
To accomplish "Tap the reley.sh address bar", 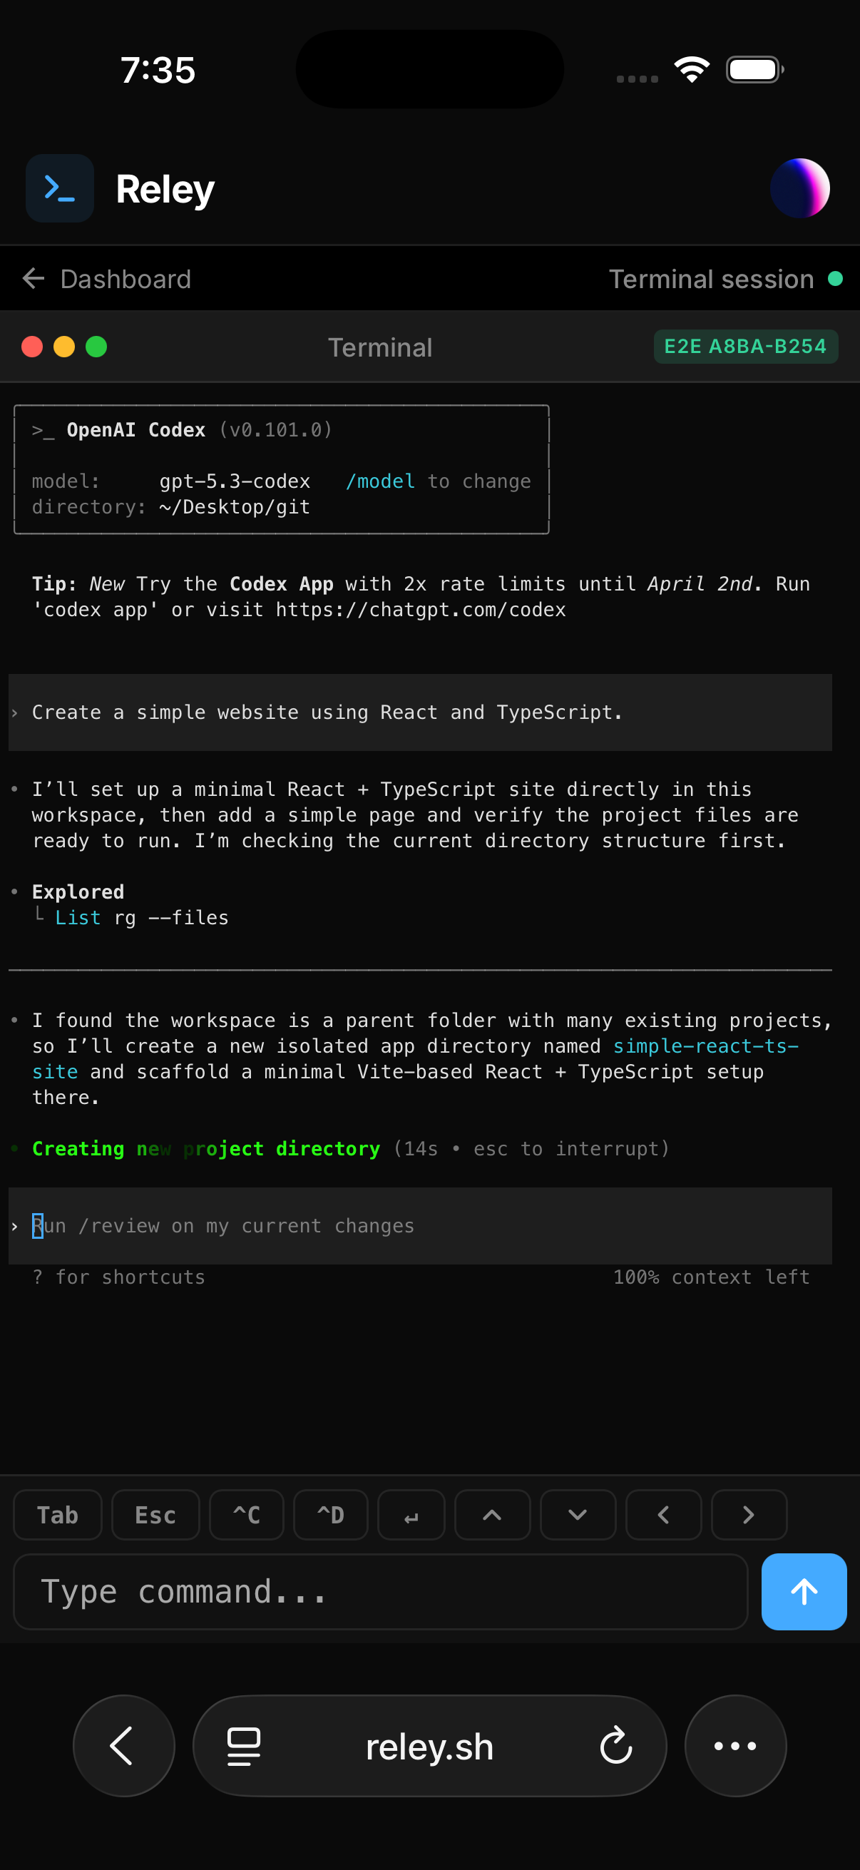I will (429, 1747).
